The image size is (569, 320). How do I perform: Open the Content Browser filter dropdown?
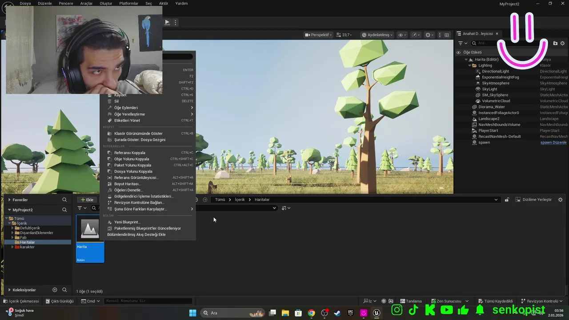82,208
